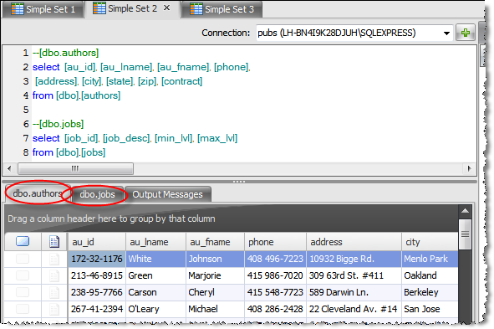The image size is (494, 329).
Task: Click the editor scroll right arrow
Action: click(x=469, y=168)
